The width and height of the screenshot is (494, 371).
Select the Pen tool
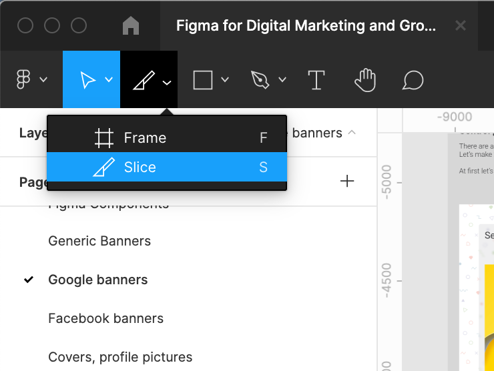tap(260, 79)
